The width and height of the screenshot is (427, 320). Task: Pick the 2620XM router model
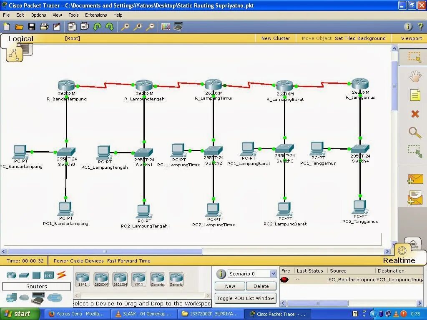(101, 280)
